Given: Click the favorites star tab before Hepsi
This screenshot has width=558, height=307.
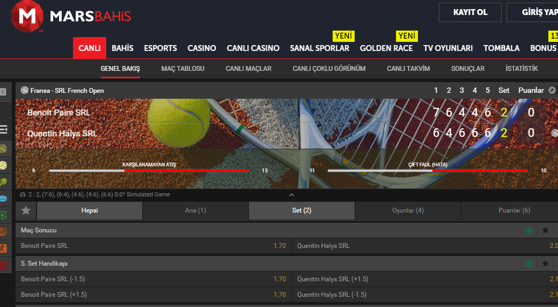Looking at the screenshot, I should pos(26,210).
